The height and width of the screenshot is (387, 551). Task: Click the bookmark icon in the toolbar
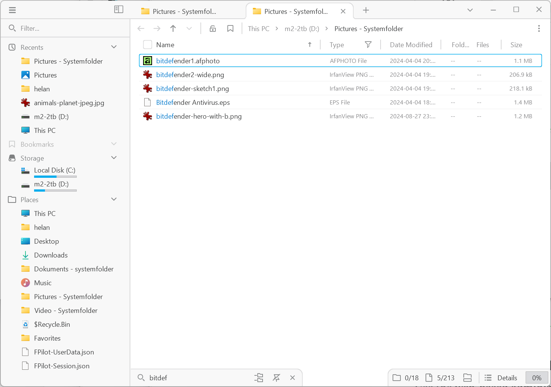[230, 28]
